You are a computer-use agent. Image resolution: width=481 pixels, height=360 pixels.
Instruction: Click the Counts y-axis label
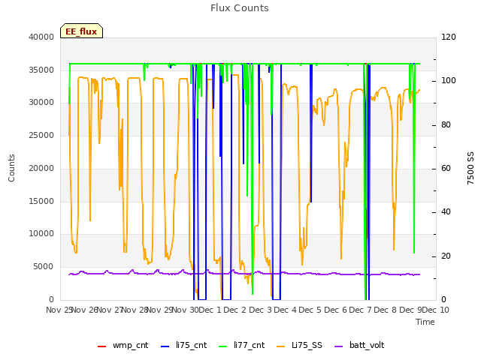[x=11, y=168]
